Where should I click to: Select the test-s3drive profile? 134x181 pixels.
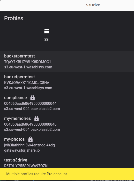coord(67,161)
